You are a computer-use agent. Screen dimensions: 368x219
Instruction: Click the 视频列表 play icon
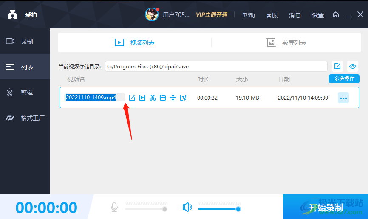tap(119, 42)
